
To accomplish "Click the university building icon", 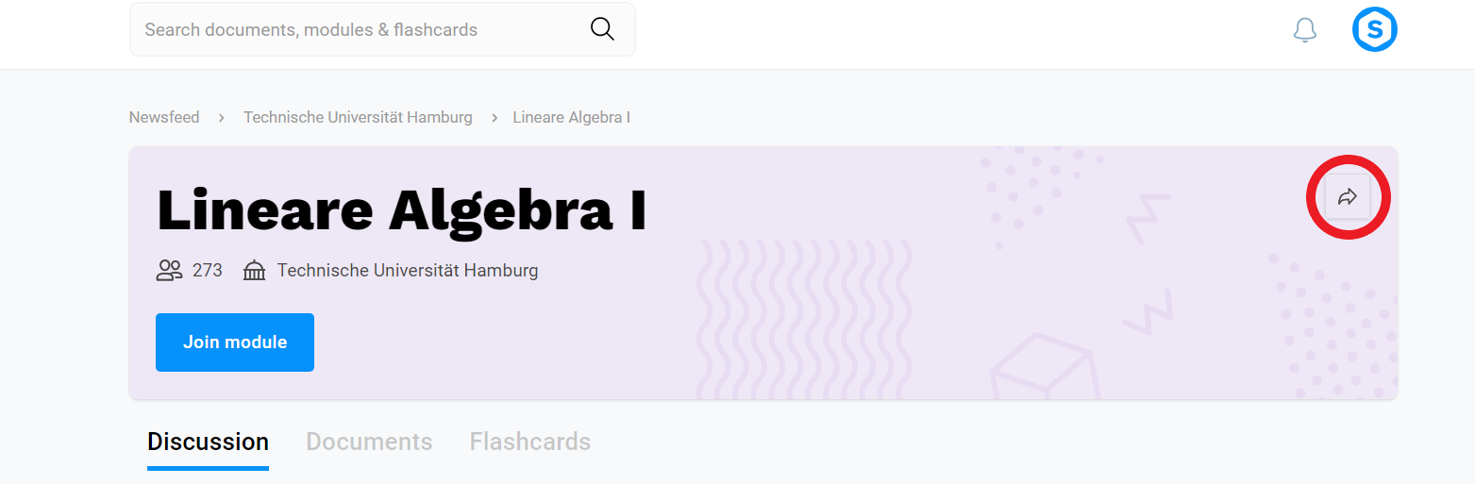I will [255, 271].
